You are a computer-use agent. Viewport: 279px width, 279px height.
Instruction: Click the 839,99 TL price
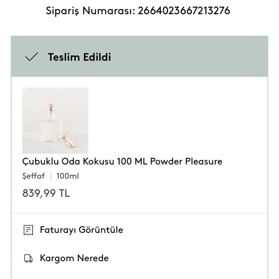pos(46,193)
